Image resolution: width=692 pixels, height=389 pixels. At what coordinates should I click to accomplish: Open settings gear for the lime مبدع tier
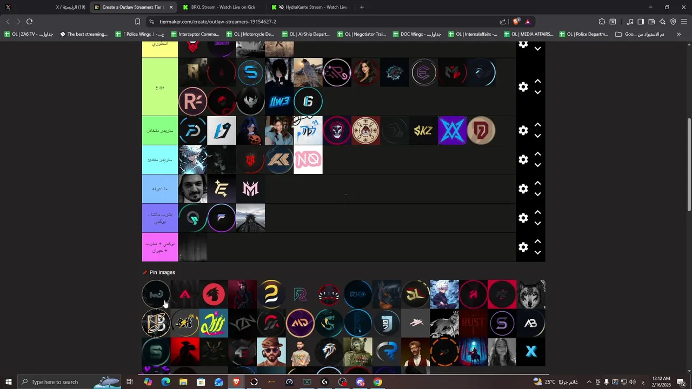pyautogui.click(x=523, y=87)
